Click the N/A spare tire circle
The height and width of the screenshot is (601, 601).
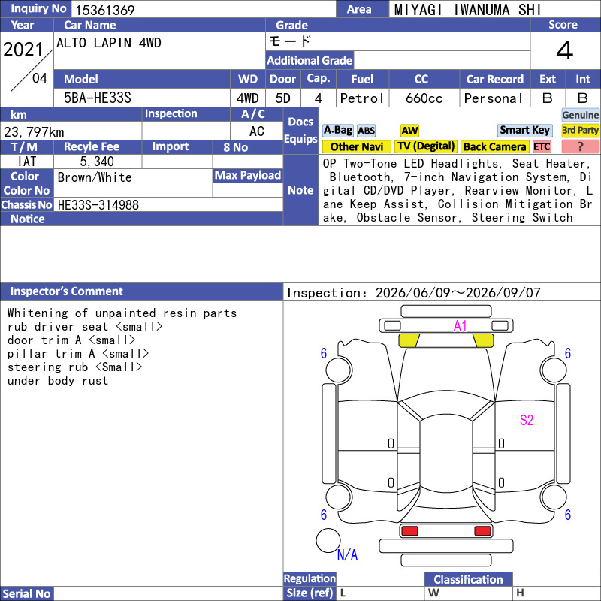pyautogui.click(x=328, y=540)
